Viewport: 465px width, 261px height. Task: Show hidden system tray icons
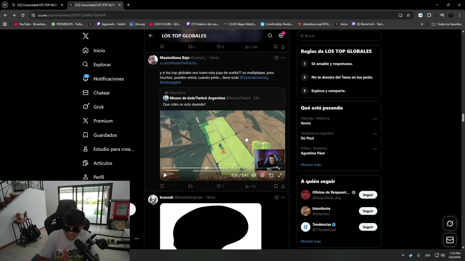coord(403,255)
